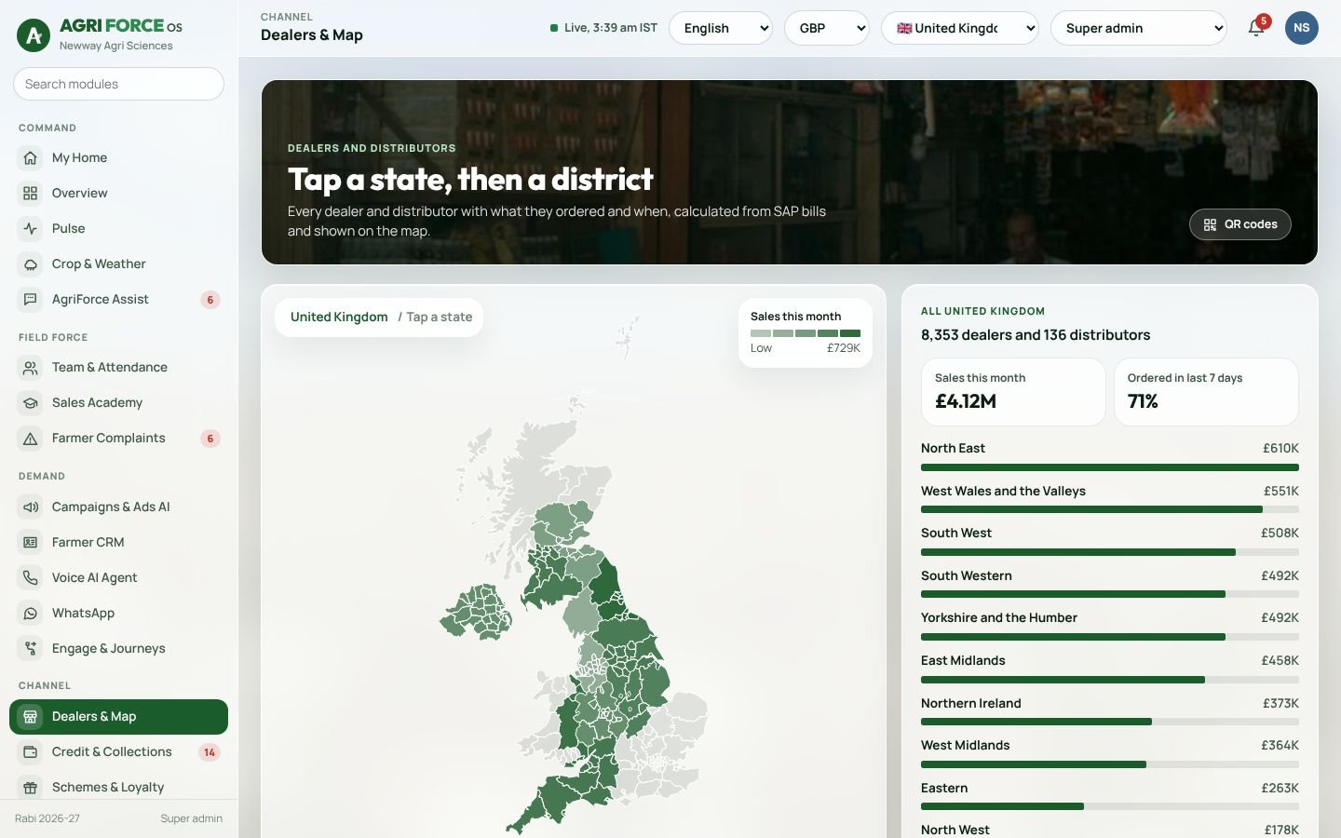The height and width of the screenshot is (838, 1341).
Task: Open the Sales Academy graduation cap icon
Action: click(31, 402)
